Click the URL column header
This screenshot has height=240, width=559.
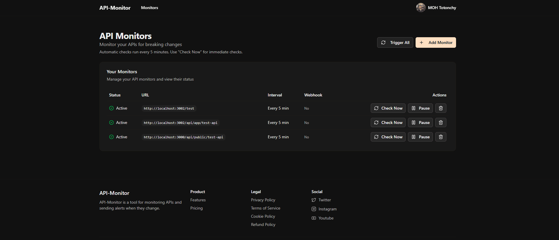145,95
